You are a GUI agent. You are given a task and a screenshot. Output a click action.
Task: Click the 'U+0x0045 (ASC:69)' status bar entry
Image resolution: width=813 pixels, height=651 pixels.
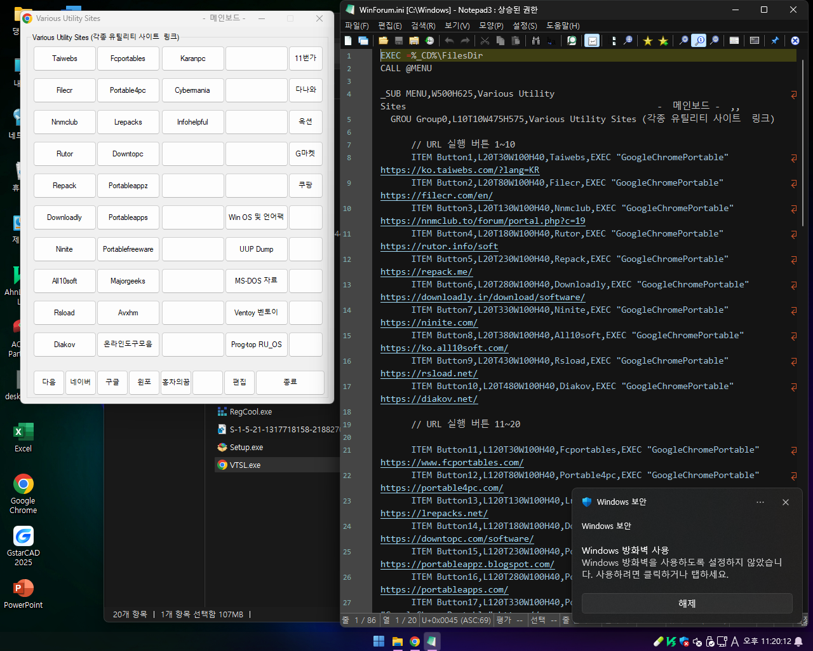(456, 620)
